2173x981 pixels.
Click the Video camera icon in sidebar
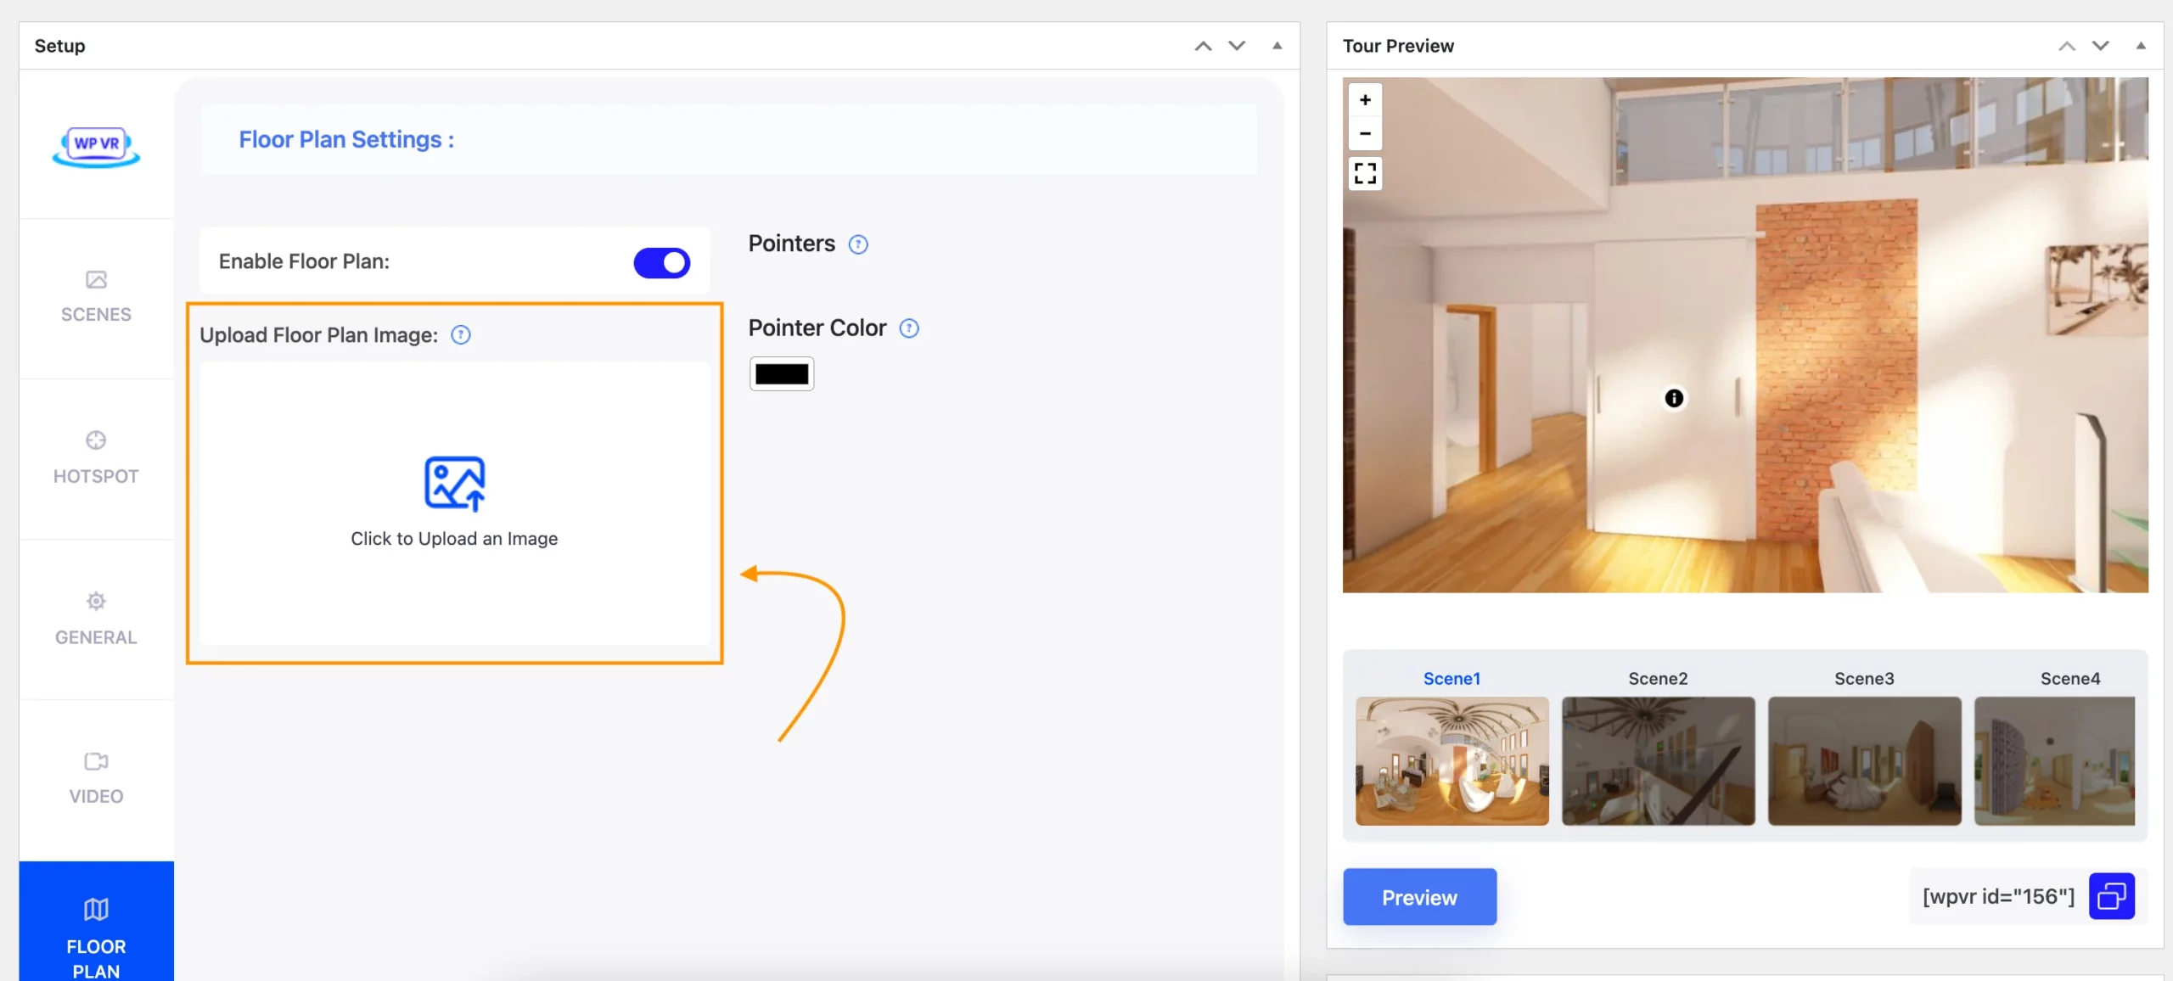point(96,761)
